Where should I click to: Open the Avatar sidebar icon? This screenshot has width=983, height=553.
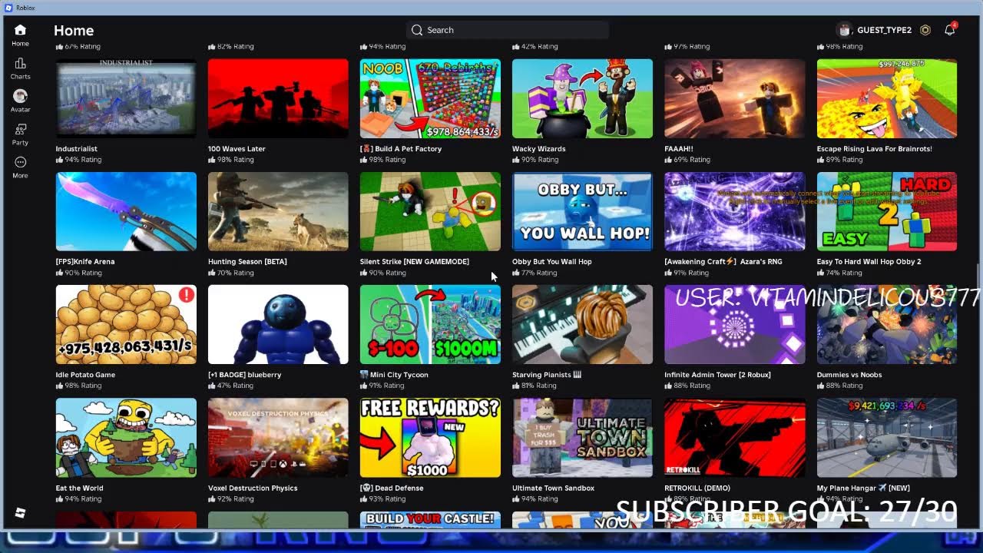pos(20,96)
